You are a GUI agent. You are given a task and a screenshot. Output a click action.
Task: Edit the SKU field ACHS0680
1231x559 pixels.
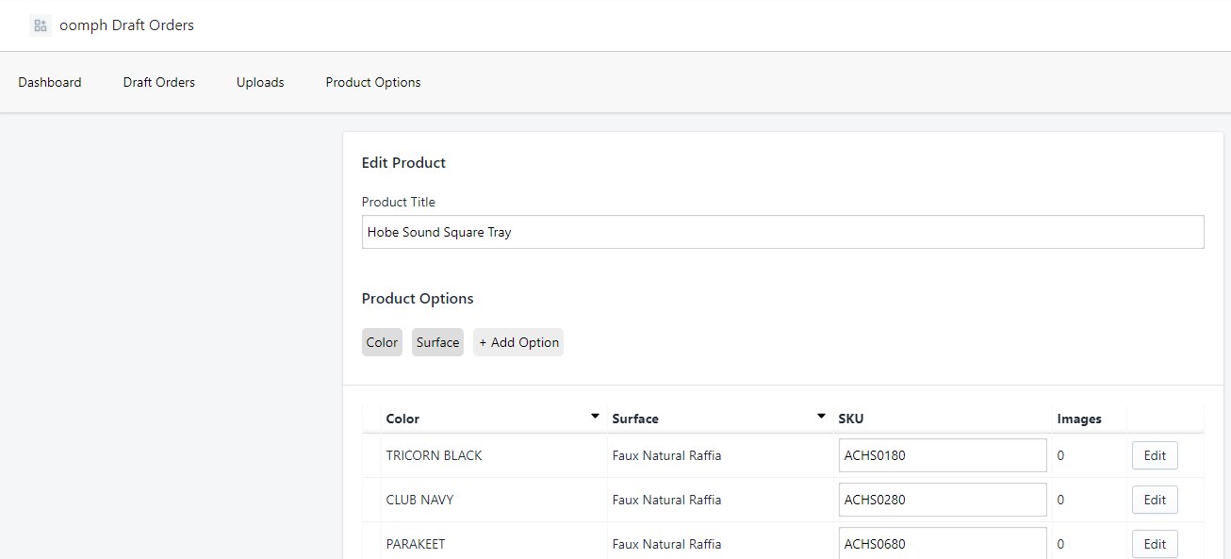click(942, 543)
